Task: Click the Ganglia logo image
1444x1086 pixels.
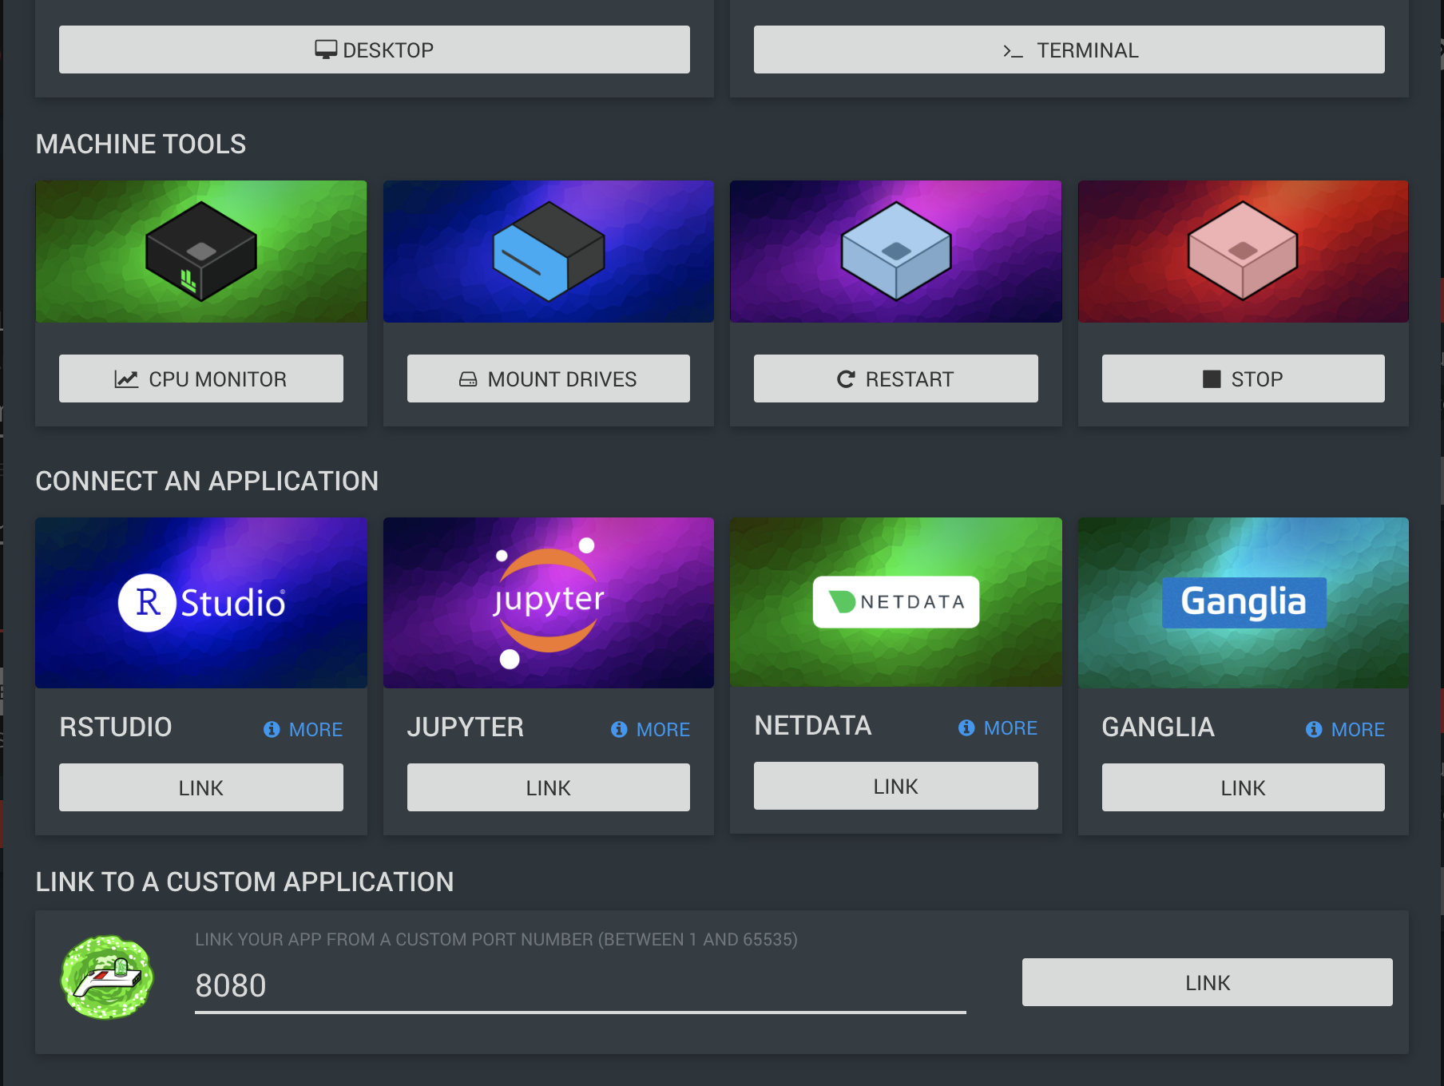Action: click(x=1244, y=603)
